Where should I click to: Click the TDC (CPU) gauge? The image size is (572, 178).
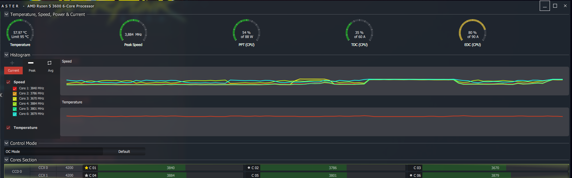(359, 33)
